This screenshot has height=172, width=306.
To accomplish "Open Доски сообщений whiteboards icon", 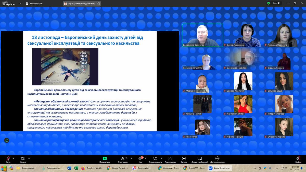I will pyautogui.click(x=200, y=159).
